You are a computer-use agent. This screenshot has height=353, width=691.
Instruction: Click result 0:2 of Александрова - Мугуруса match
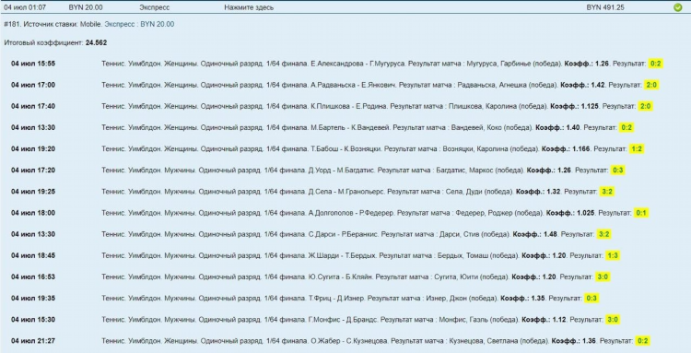point(656,64)
